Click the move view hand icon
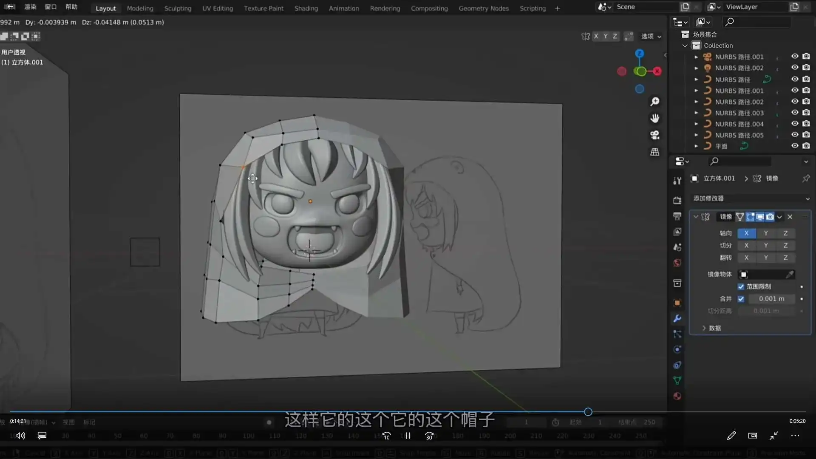Screen dimensions: 816x459 (655, 118)
